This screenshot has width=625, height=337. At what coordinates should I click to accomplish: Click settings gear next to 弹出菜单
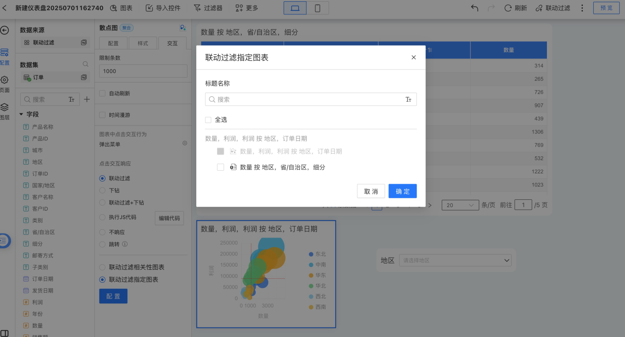click(x=184, y=143)
